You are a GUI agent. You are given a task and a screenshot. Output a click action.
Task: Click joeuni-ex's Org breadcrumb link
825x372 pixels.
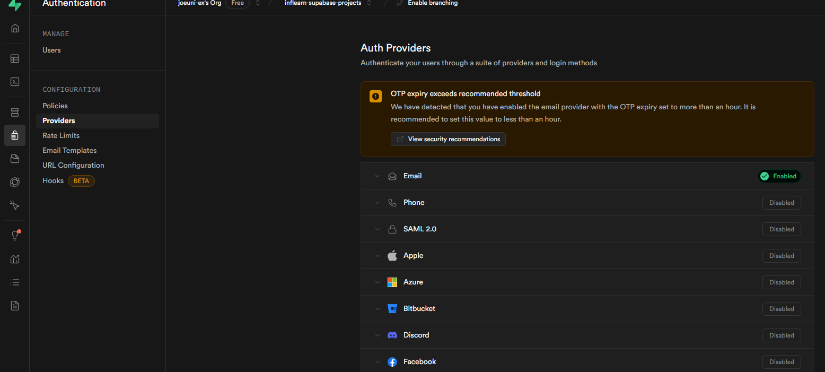pyautogui.click(x=200, y=3)
